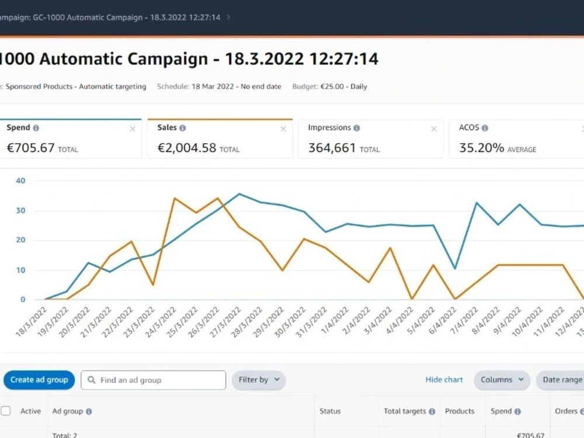Click the magnifier icon in search box

click(x=91, y=380)
